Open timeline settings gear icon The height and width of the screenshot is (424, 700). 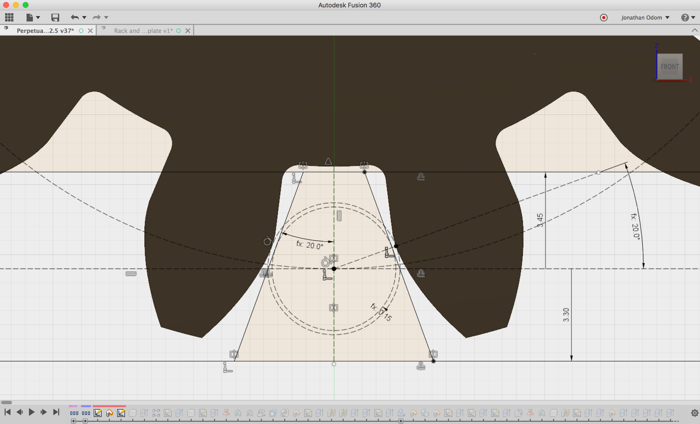(x=694, y=413)
